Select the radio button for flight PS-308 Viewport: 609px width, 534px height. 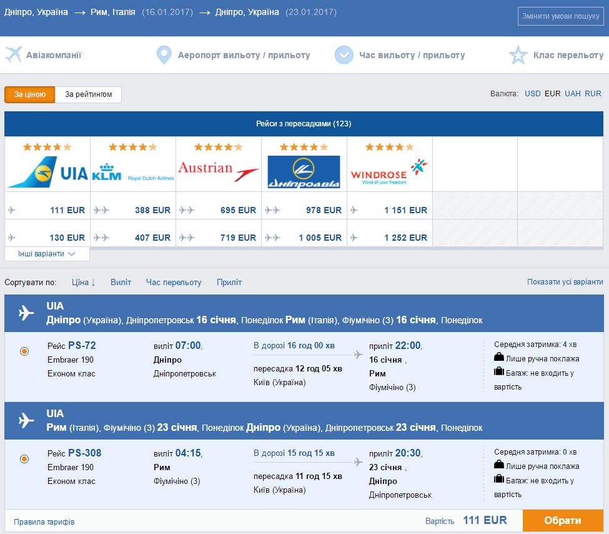pyautogui.click(x=24, y=459)
